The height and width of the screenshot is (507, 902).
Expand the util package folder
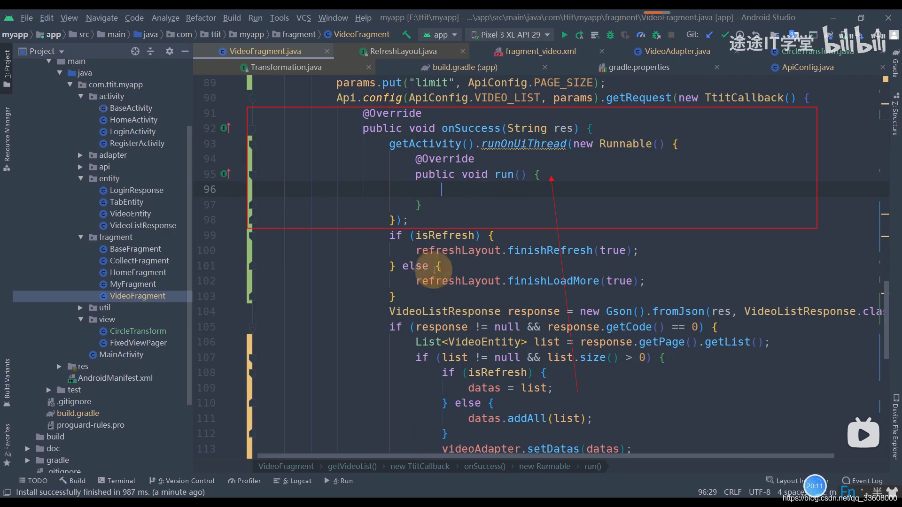tap(80, 307)
